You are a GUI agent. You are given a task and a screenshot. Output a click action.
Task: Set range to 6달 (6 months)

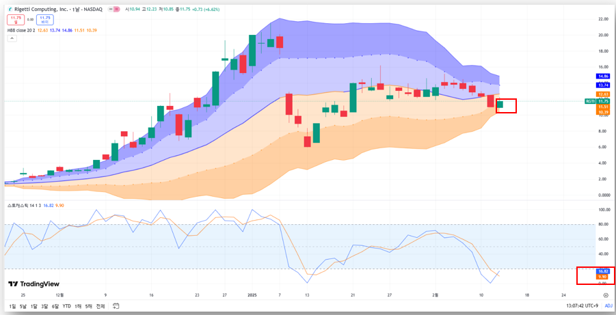(55, 306)
